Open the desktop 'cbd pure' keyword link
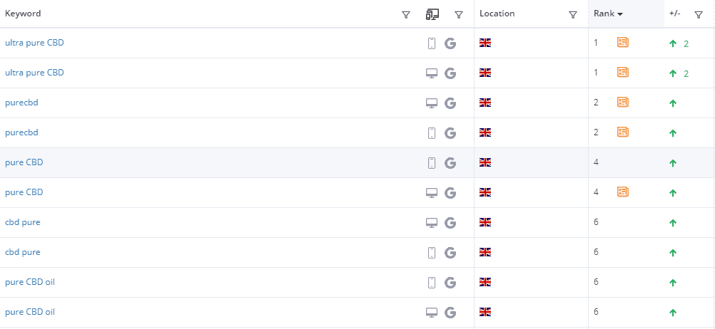The image size is (715, 329). click(x=22, y=222)
